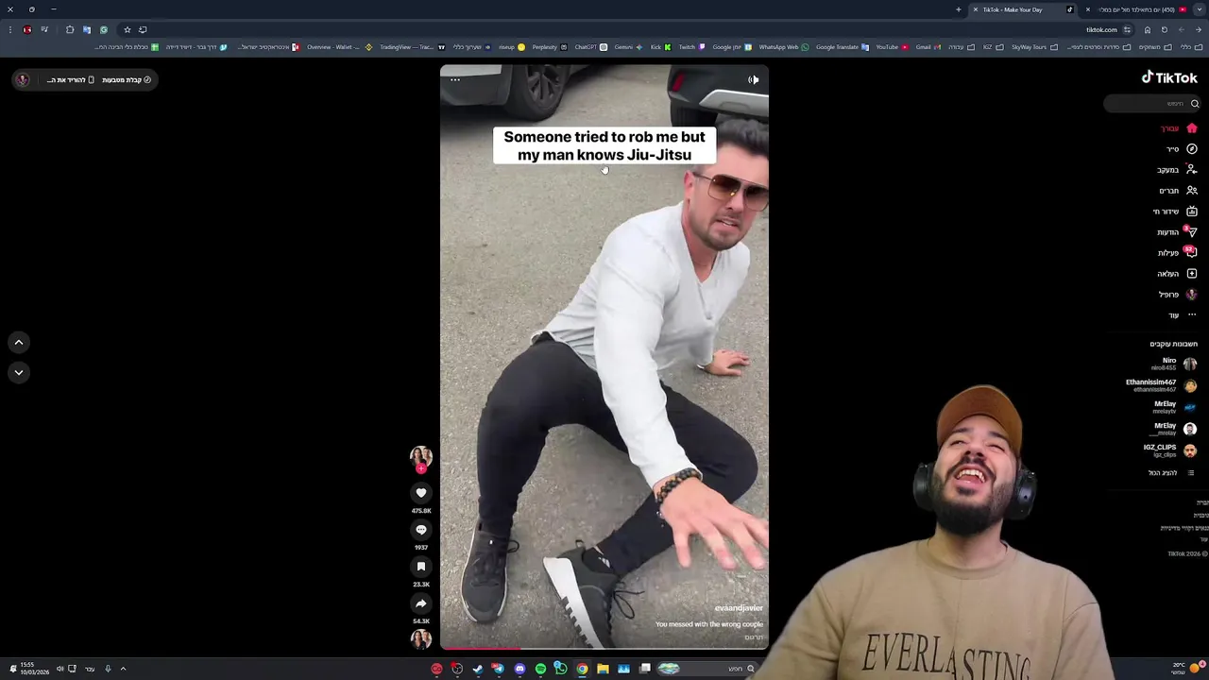
Task: Open the spinning sound disc thumbnail
Action: pyautogui.click(x=421, y=638)
